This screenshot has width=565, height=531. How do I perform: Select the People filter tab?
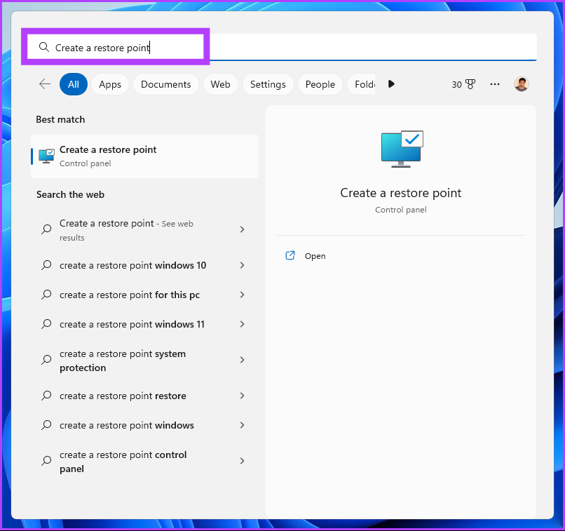(x=320, y=84)
